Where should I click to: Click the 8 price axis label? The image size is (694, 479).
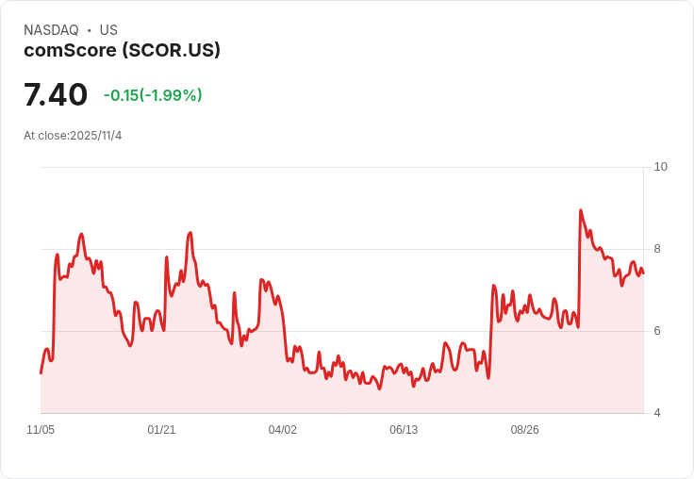(x=657, y=249)
